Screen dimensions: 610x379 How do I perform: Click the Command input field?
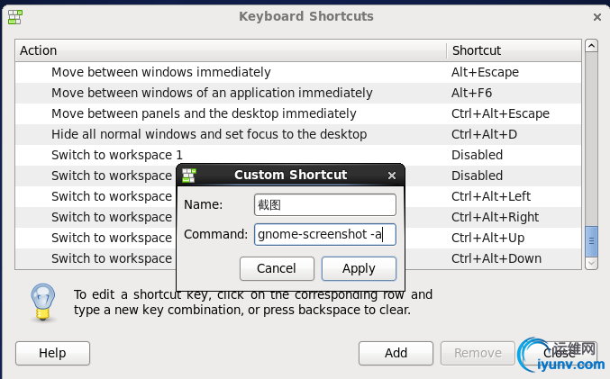[x=325, y=235]
